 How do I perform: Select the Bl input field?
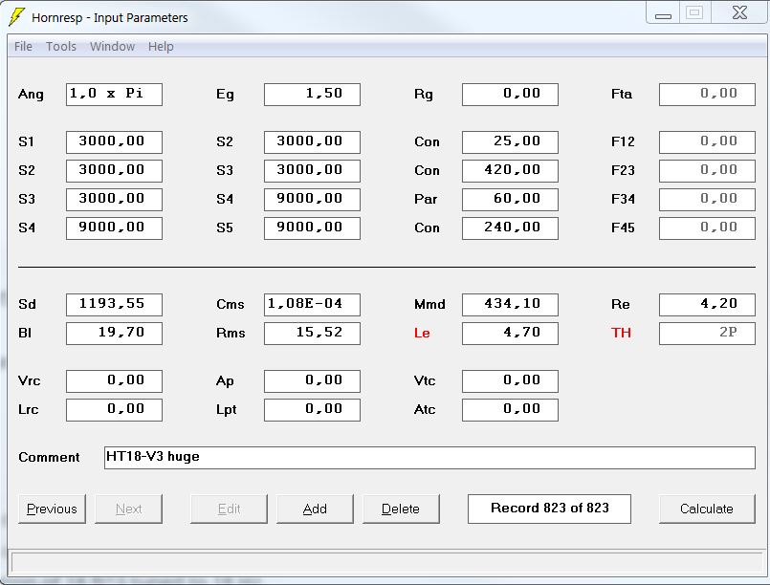pos(115,334)
